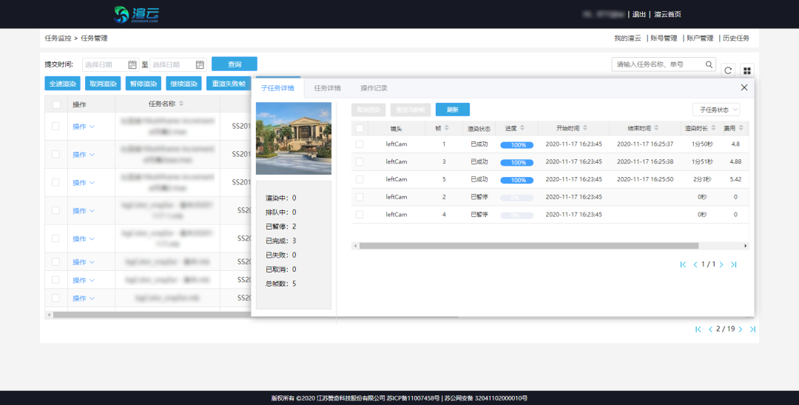Tick the checkbox for leftCam frame 2
Screen dimensions: 799x405
[x=360, y=197]
